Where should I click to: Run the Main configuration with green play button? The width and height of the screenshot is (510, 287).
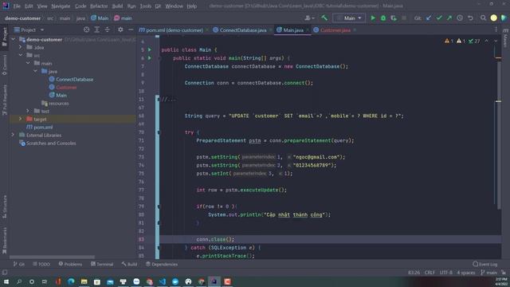click(x=373, y=18)
